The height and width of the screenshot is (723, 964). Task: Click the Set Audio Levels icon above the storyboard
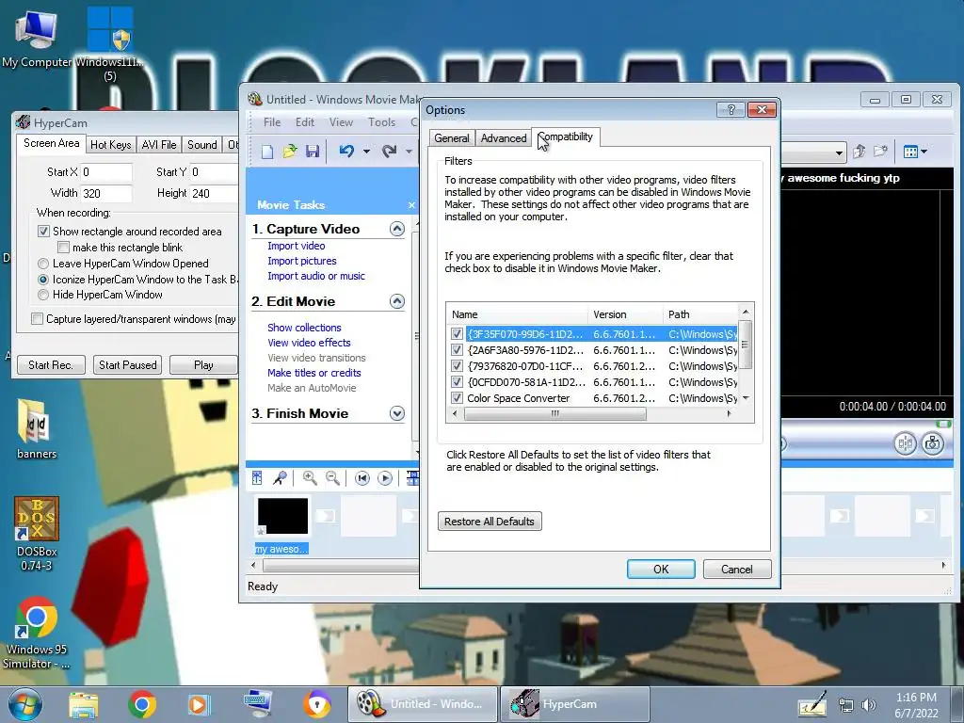coord(257,478)
